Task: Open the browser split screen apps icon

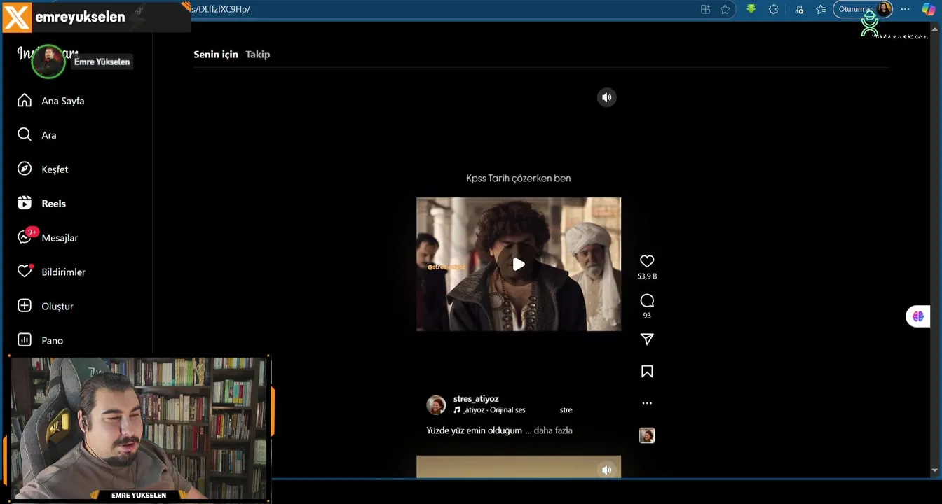Action: point(706,9)
